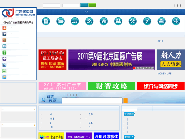185x139 pixels.
Task: Expand the first left panel arrow item
Action: 34,109
